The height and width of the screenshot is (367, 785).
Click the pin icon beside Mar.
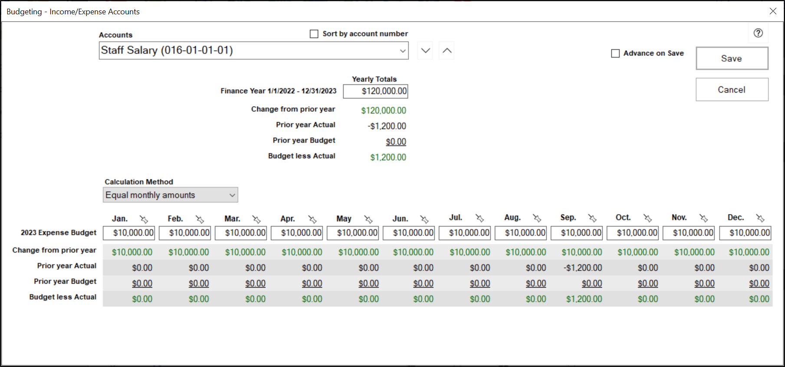click(x=256, y=219)
